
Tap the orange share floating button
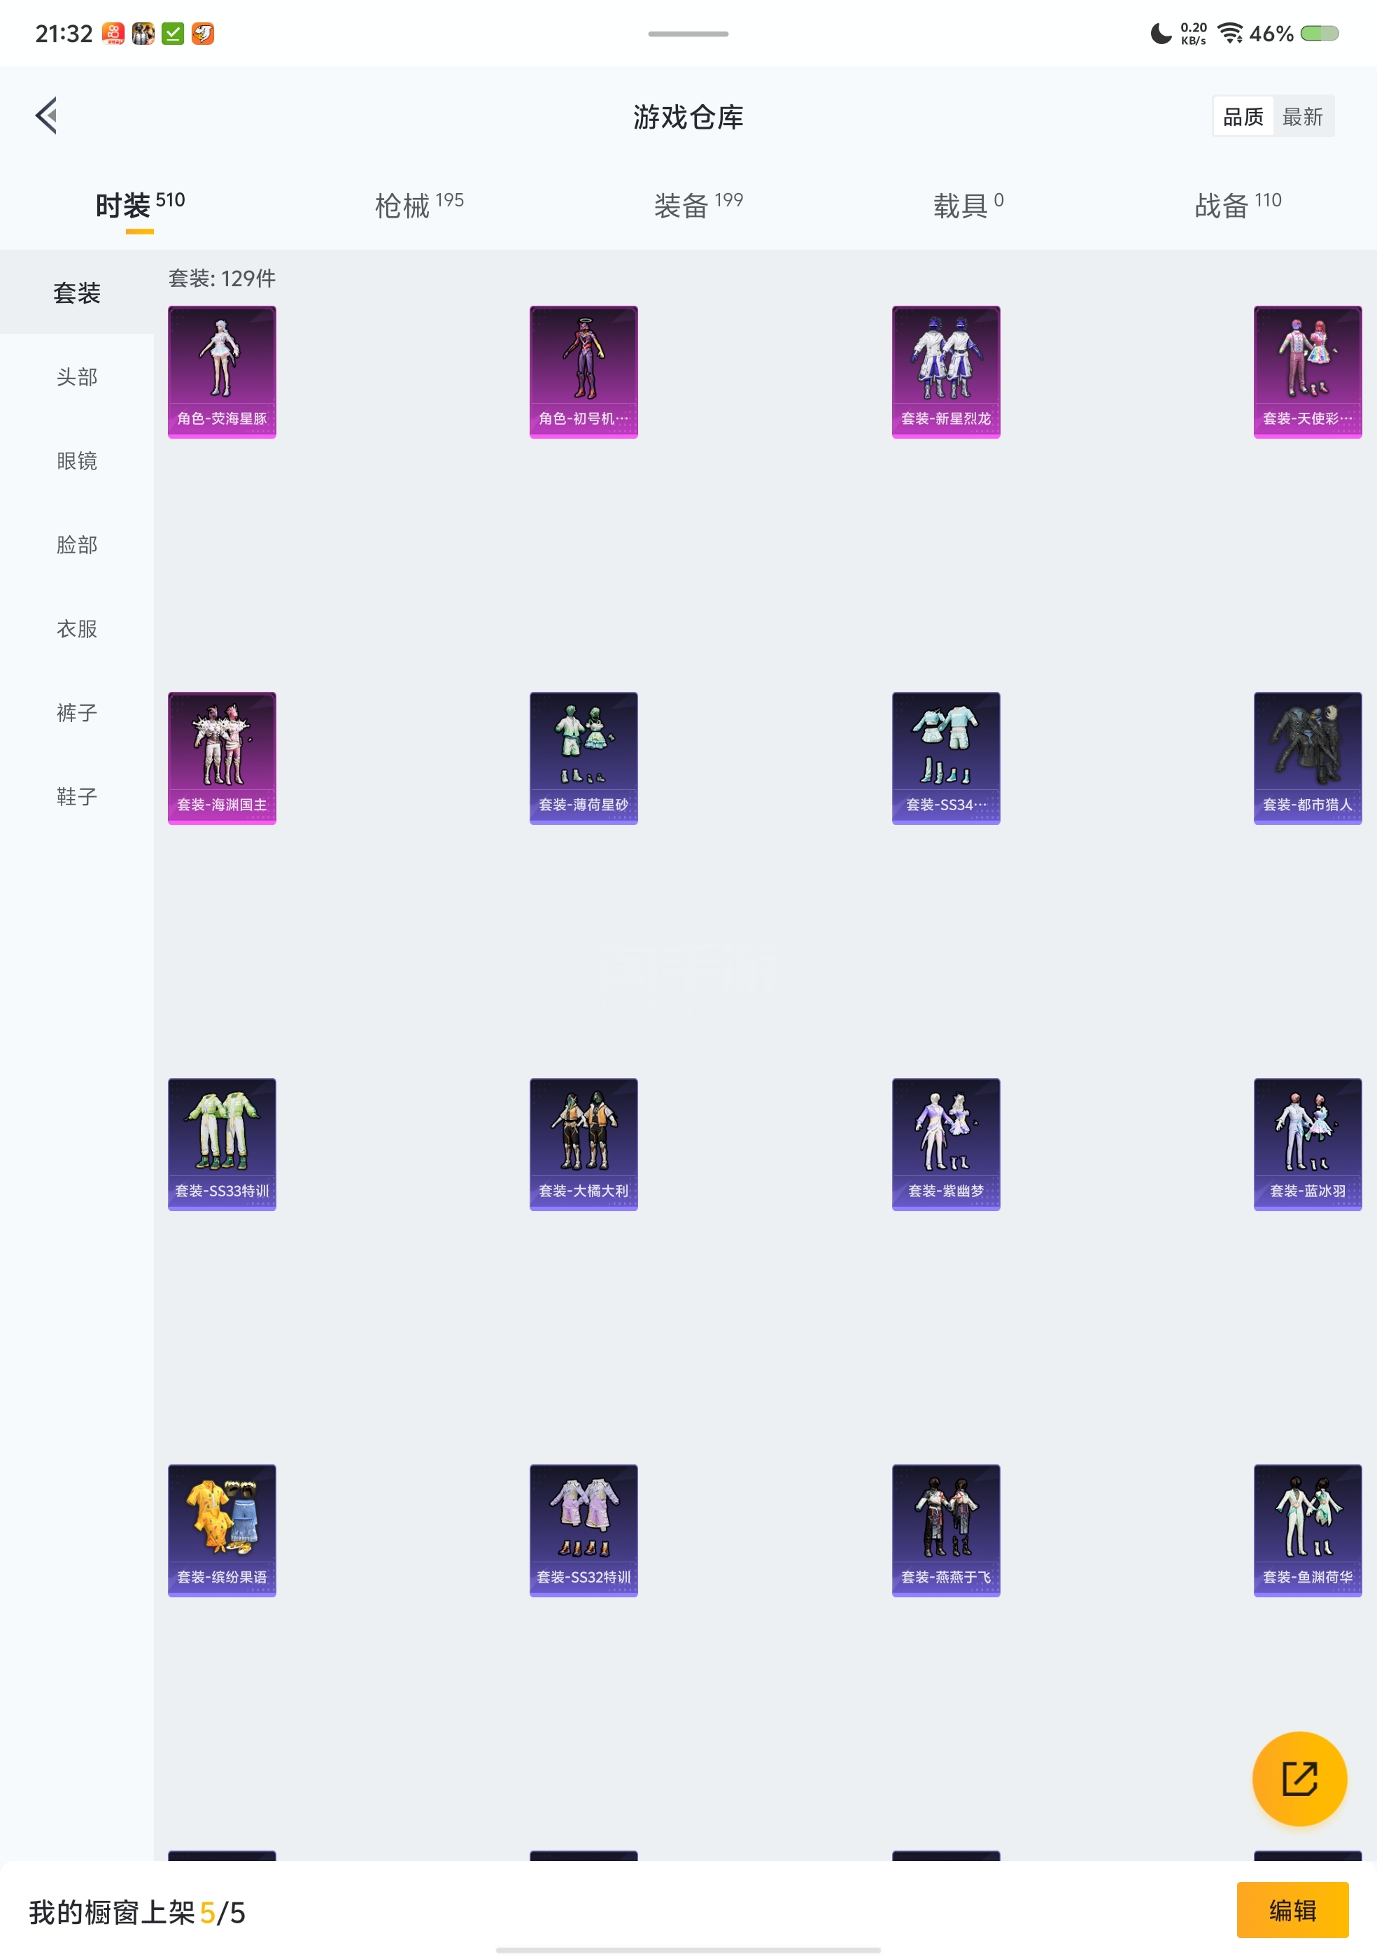point(1299,1778)
